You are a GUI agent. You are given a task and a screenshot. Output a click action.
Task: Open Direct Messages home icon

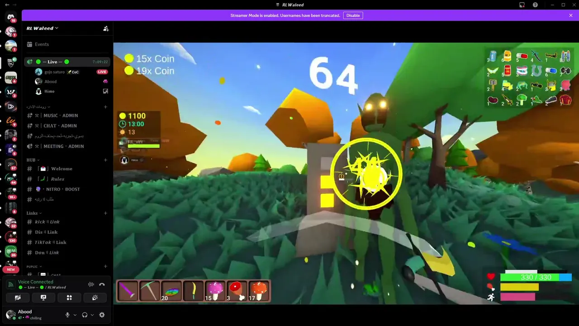(x=10, y=17)
